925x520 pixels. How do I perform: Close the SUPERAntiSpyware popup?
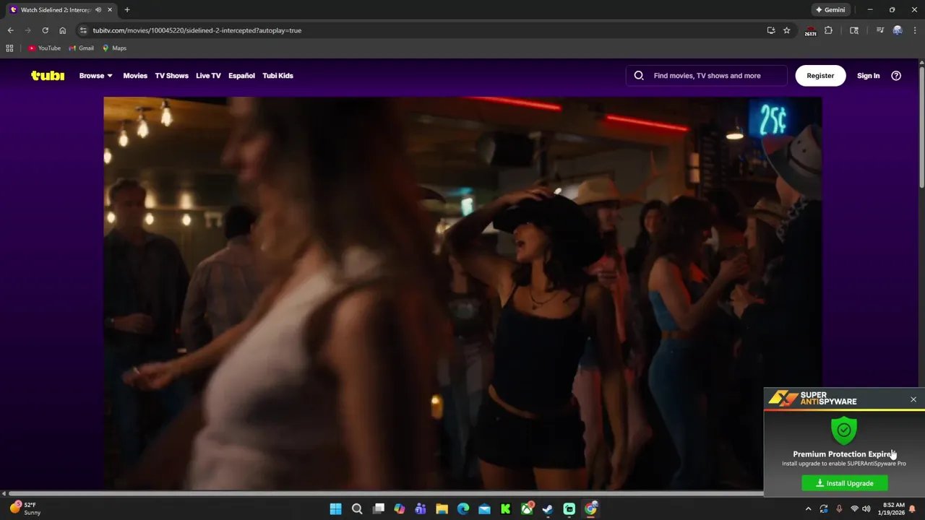913,399
